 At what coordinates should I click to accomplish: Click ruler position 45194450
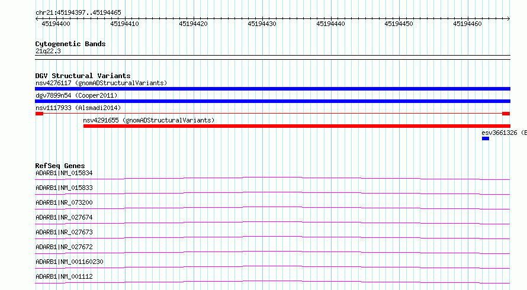399,24
